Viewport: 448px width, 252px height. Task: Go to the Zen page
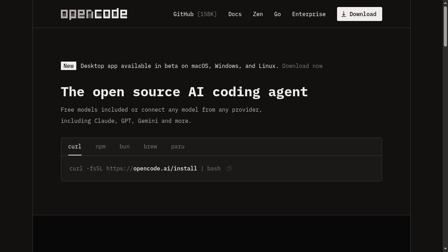point(258,14)
